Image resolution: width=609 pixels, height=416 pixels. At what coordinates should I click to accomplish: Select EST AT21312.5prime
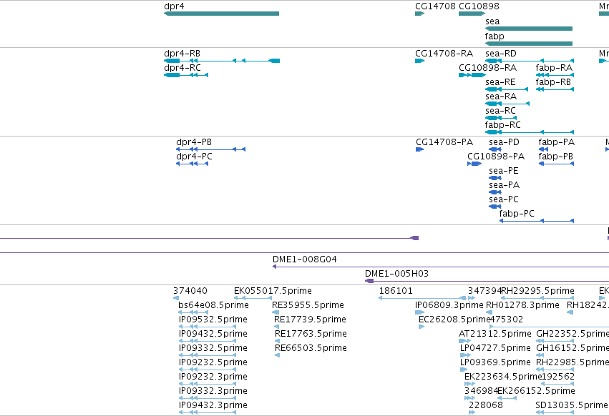(465, 341)
